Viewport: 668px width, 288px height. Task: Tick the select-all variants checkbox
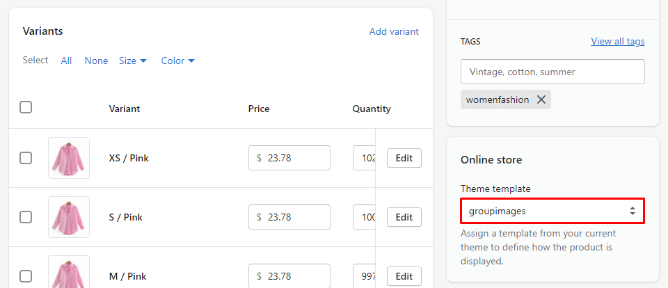26,107
